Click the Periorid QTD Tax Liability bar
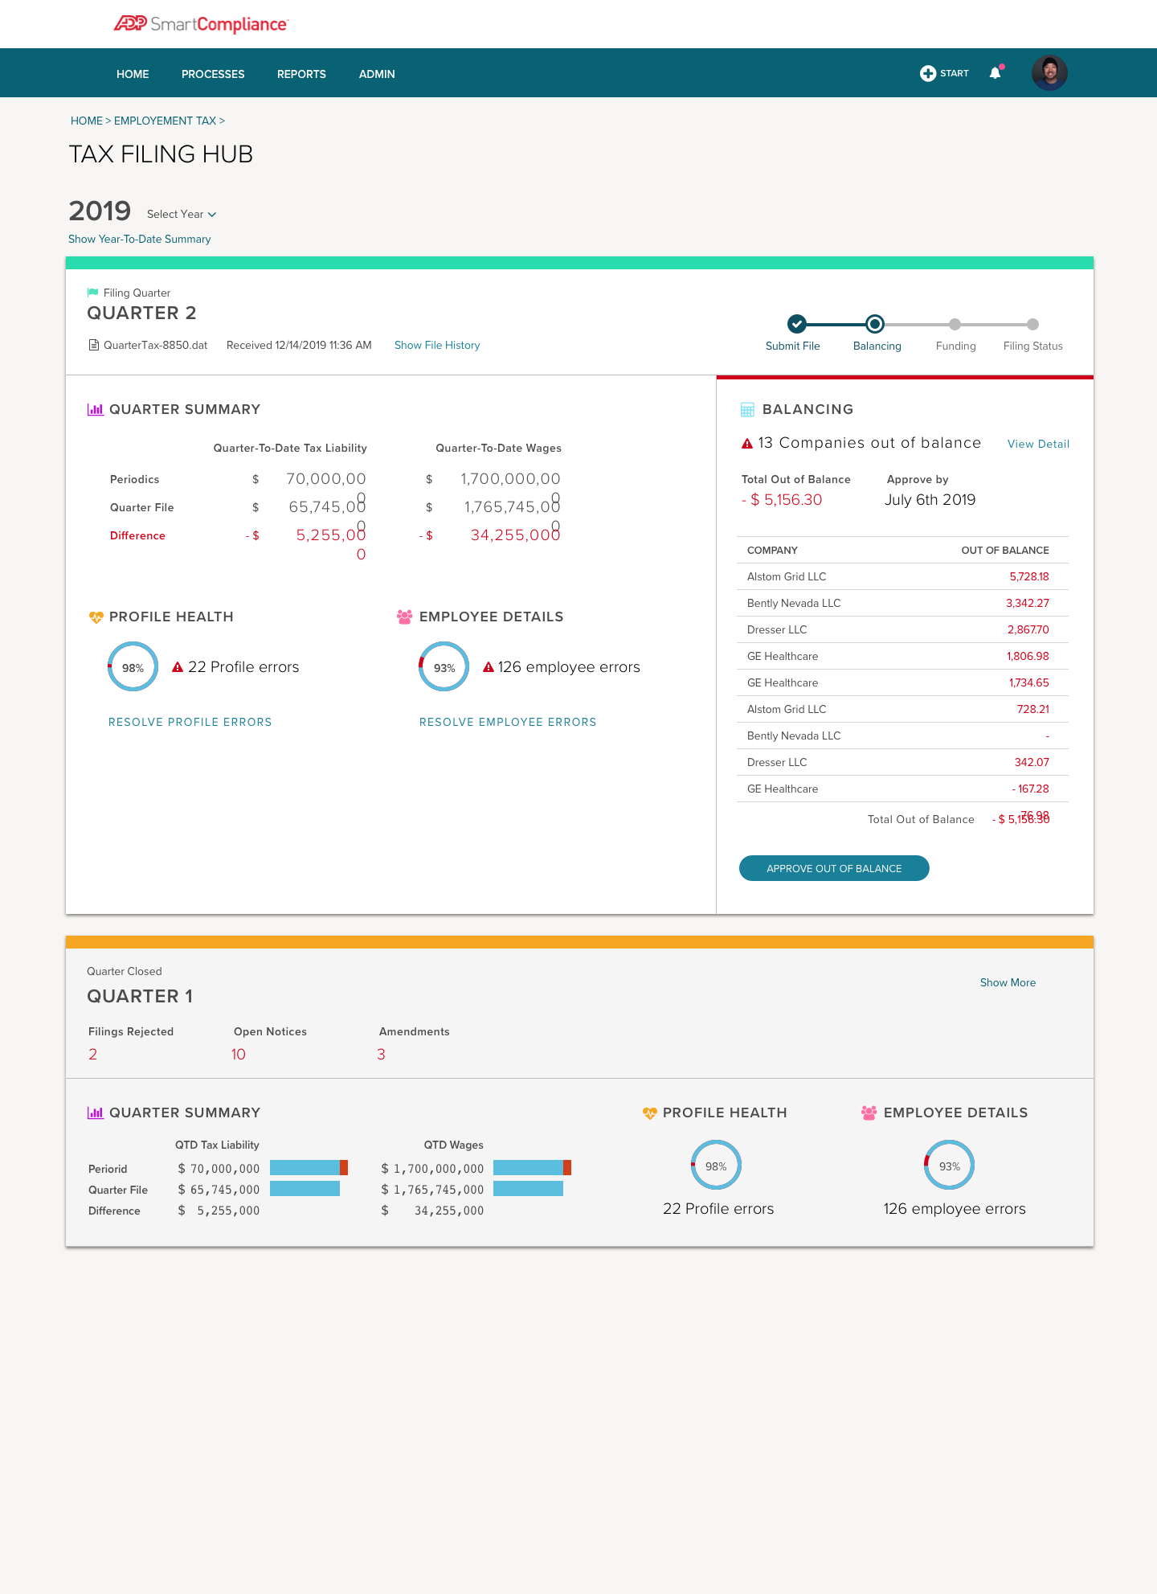This screenshot has height=1594, width=1157. [x=309, y=1167]
